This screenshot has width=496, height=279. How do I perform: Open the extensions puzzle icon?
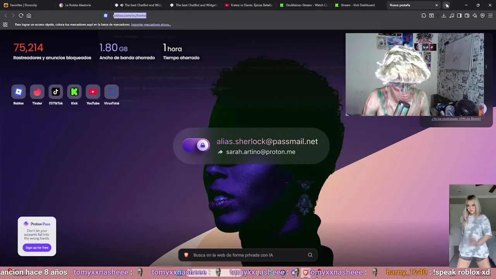pos(424,15)
